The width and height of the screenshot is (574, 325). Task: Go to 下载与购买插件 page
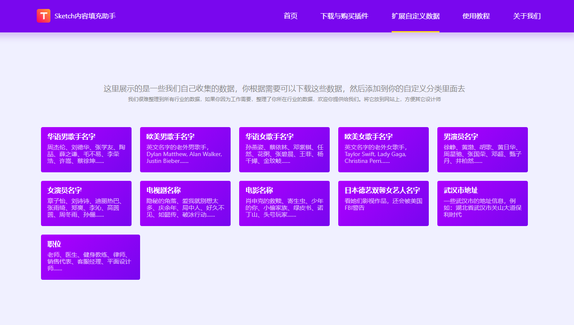[344, 16]
